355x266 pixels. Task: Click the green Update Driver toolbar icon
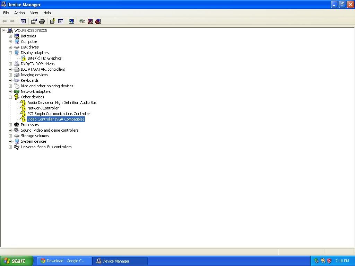(x=82, y=21)
